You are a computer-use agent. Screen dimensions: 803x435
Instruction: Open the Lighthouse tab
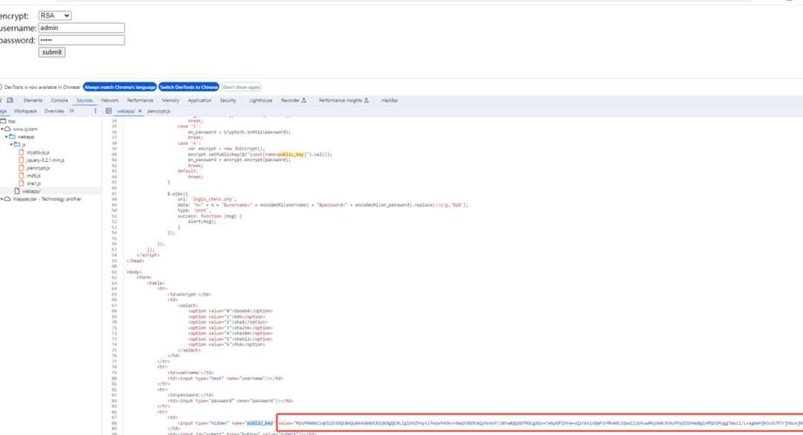click(x=261, y=101)
